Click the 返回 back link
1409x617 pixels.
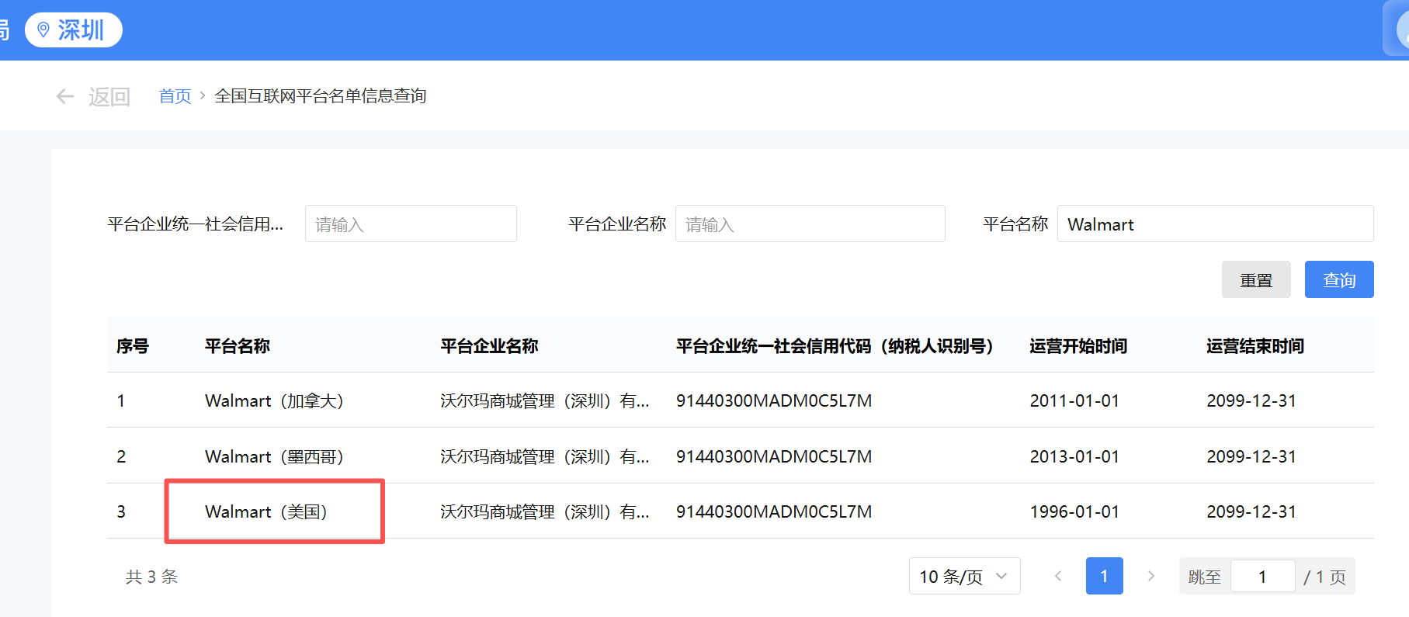[109, 96]
